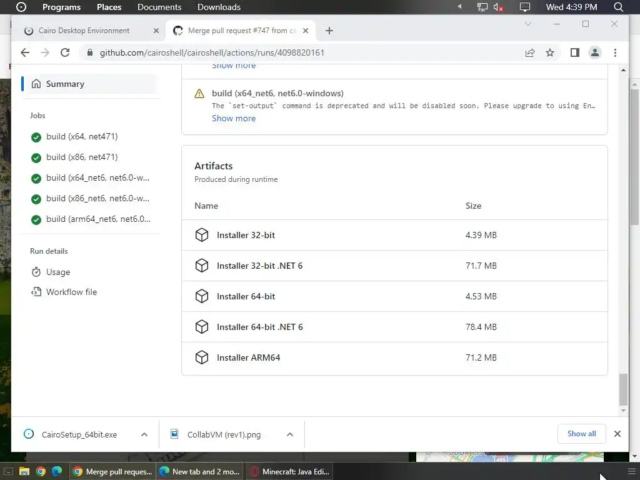This screenshot has height=480, width=640.
Task: Switch to Minecraft: Java Edi... Opera window
Action: point(288,471)
